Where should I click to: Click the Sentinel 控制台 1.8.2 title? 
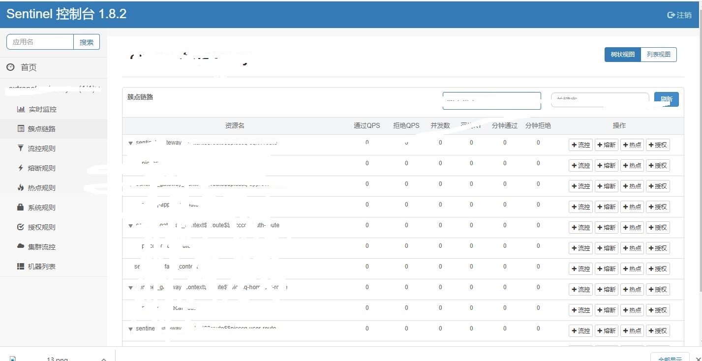(66, 14)
